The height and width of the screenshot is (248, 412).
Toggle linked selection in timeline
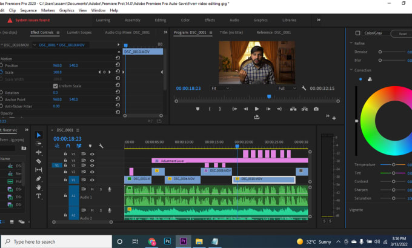coord(79,146)
